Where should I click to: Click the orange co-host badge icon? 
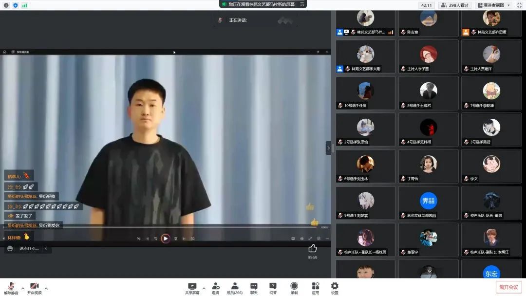(x=466, y=32)
